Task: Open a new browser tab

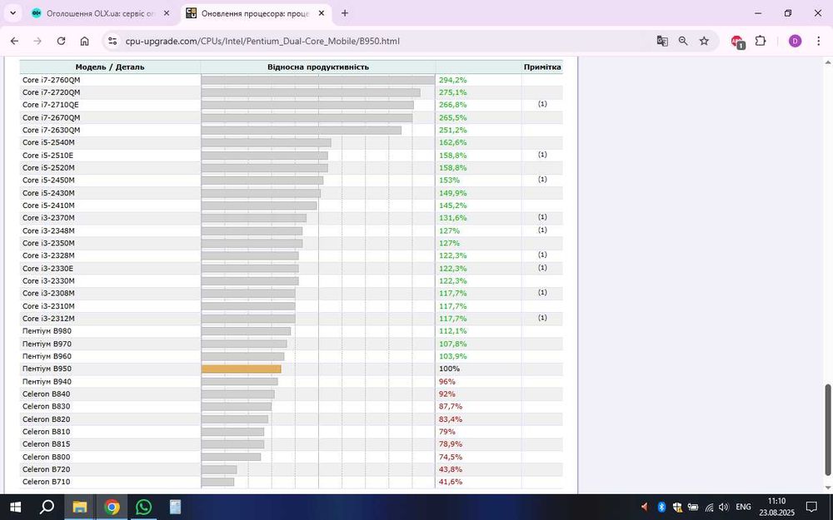Action: point(345,13)
